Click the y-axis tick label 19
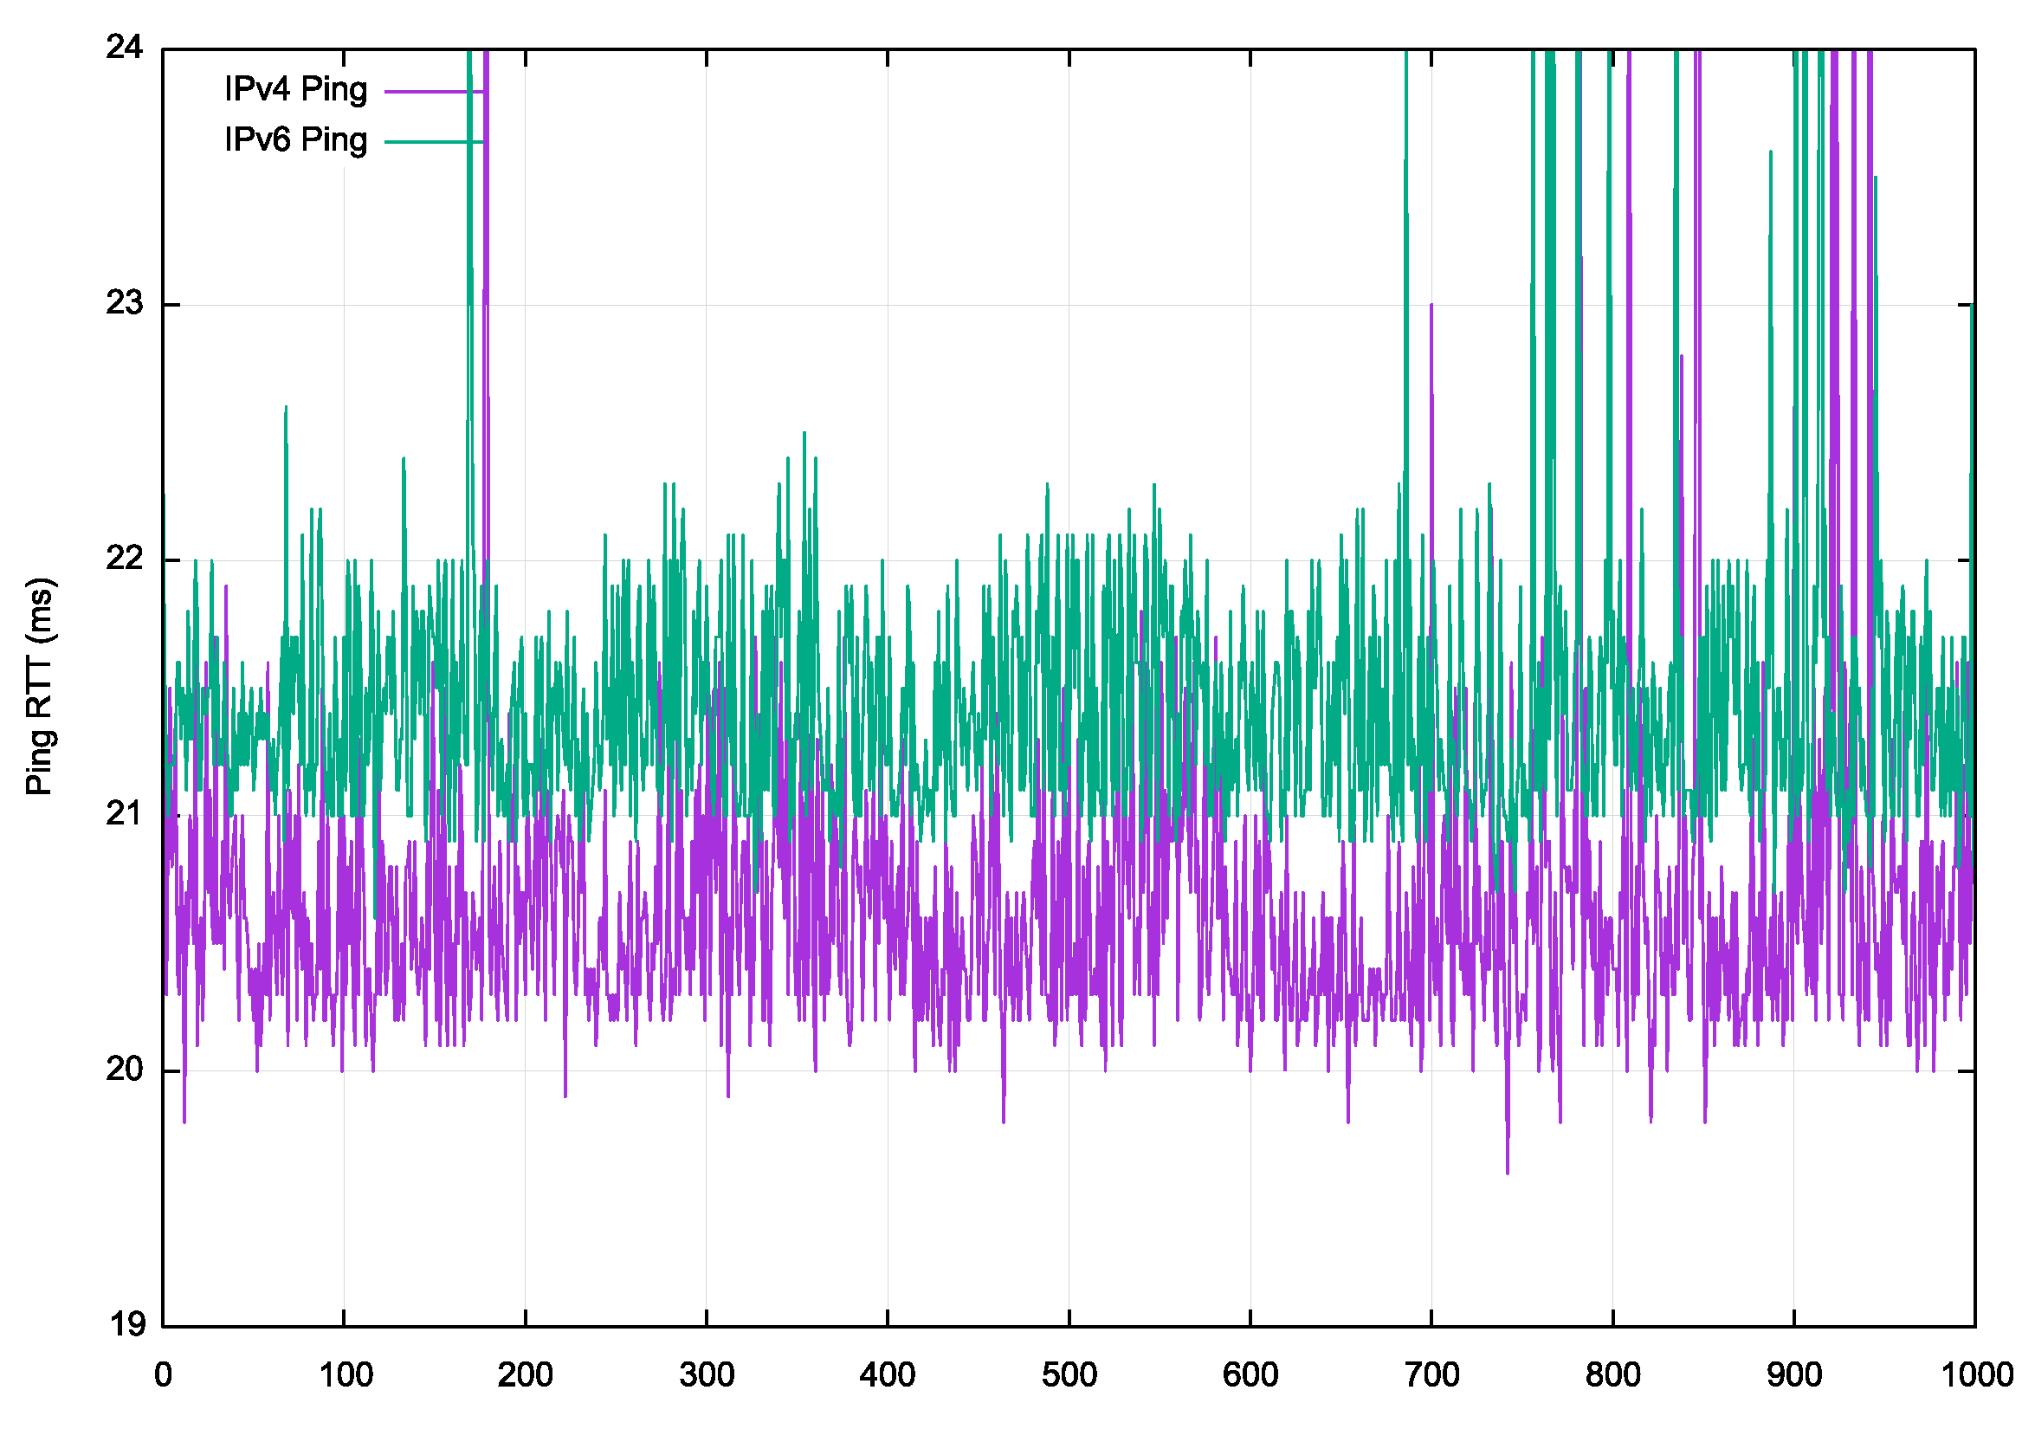2035x1429 pixels. [126, 1324]
